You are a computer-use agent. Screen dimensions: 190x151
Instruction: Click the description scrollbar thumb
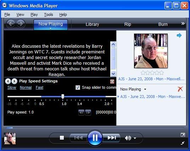pos(113,58)
